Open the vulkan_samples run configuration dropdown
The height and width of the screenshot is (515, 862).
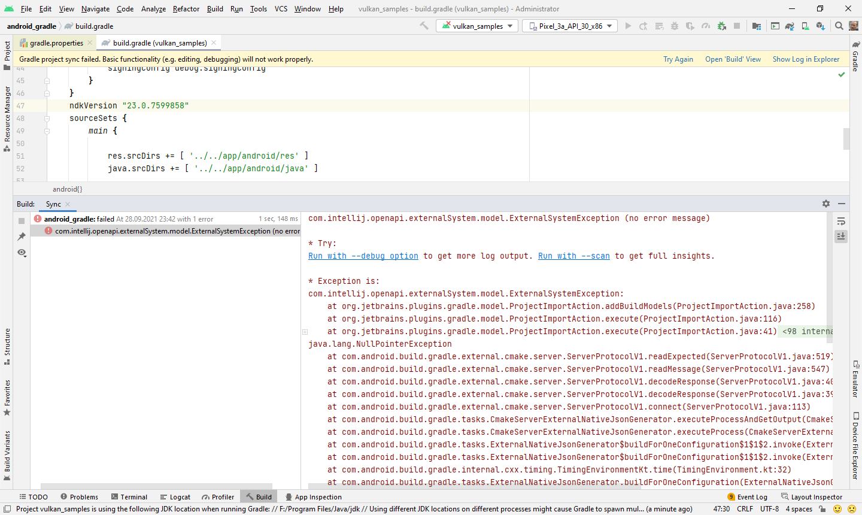point(476,26)
